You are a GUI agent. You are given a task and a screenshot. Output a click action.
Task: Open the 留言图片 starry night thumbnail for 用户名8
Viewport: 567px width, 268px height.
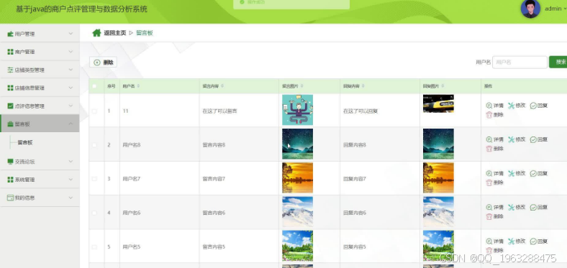(x=297, y=144)
